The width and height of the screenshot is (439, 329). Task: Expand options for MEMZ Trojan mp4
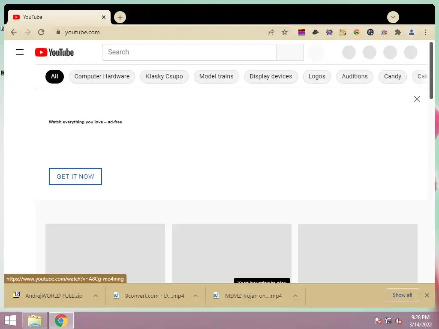point(295,296)
